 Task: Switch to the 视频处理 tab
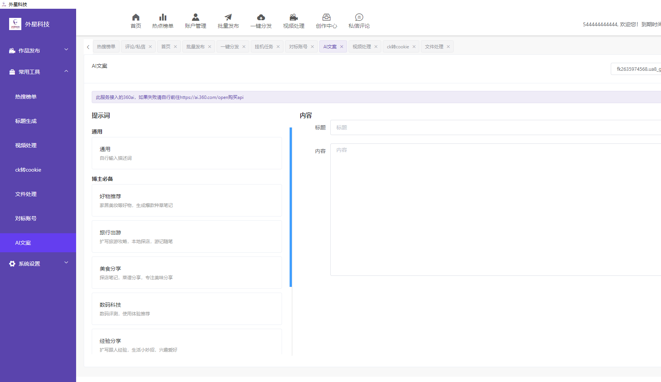(362, 47)
